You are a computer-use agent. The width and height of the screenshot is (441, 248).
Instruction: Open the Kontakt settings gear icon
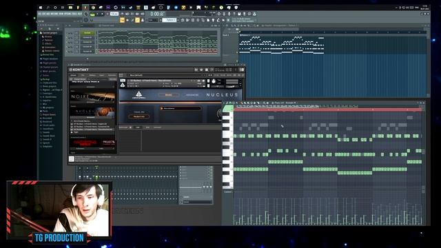tap(201, 70)
